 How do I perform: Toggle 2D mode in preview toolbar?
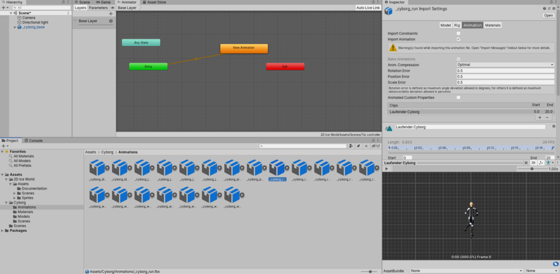(533, 163)
